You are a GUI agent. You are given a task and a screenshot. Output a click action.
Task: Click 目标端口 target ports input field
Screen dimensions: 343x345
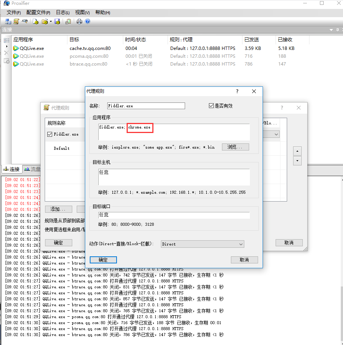coord(174,215)
